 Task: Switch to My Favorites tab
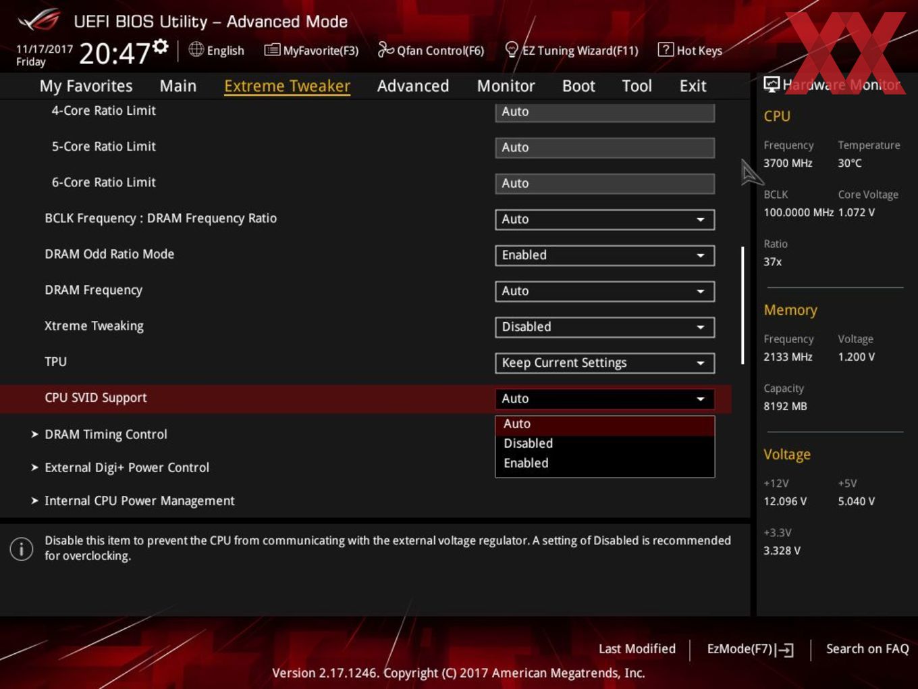(86, 86)
